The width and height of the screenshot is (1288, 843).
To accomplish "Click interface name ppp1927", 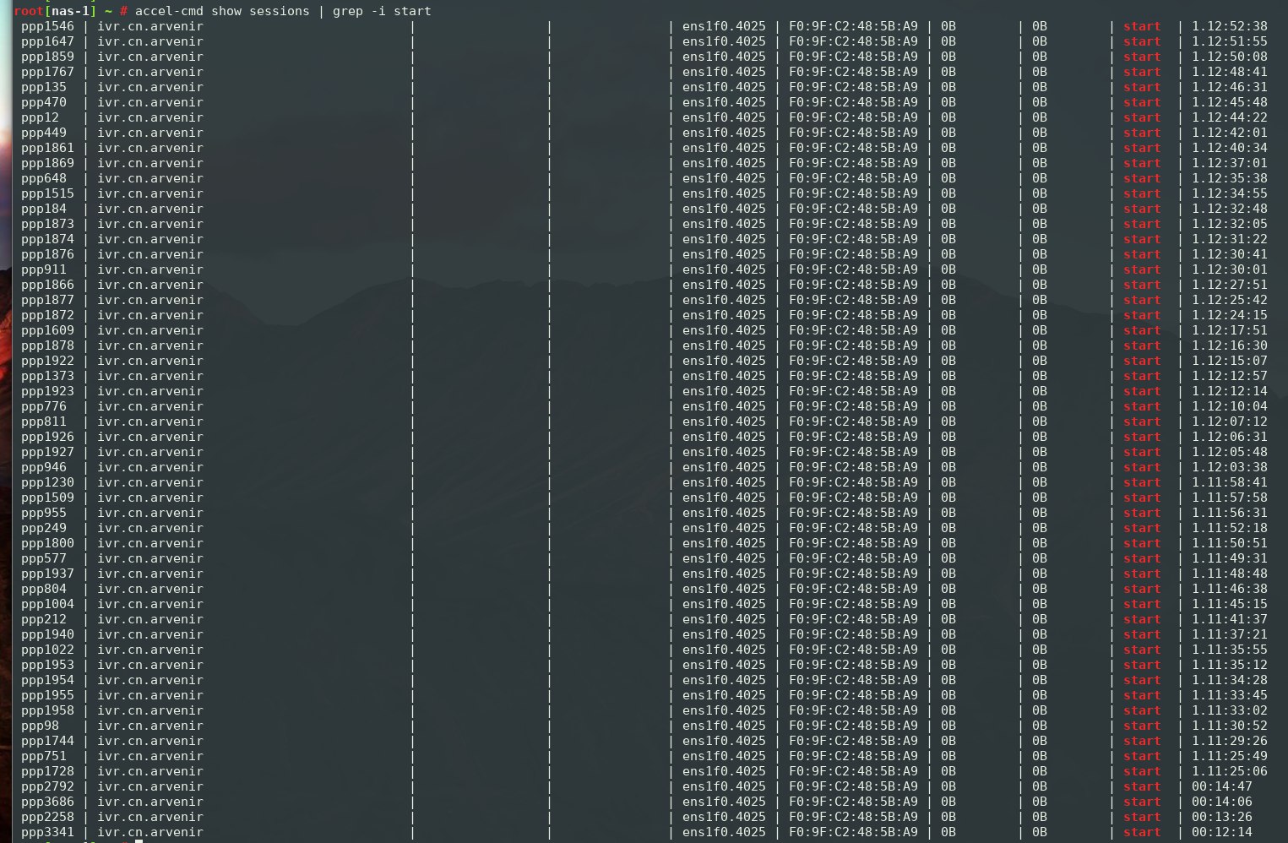I will [48, 452].
